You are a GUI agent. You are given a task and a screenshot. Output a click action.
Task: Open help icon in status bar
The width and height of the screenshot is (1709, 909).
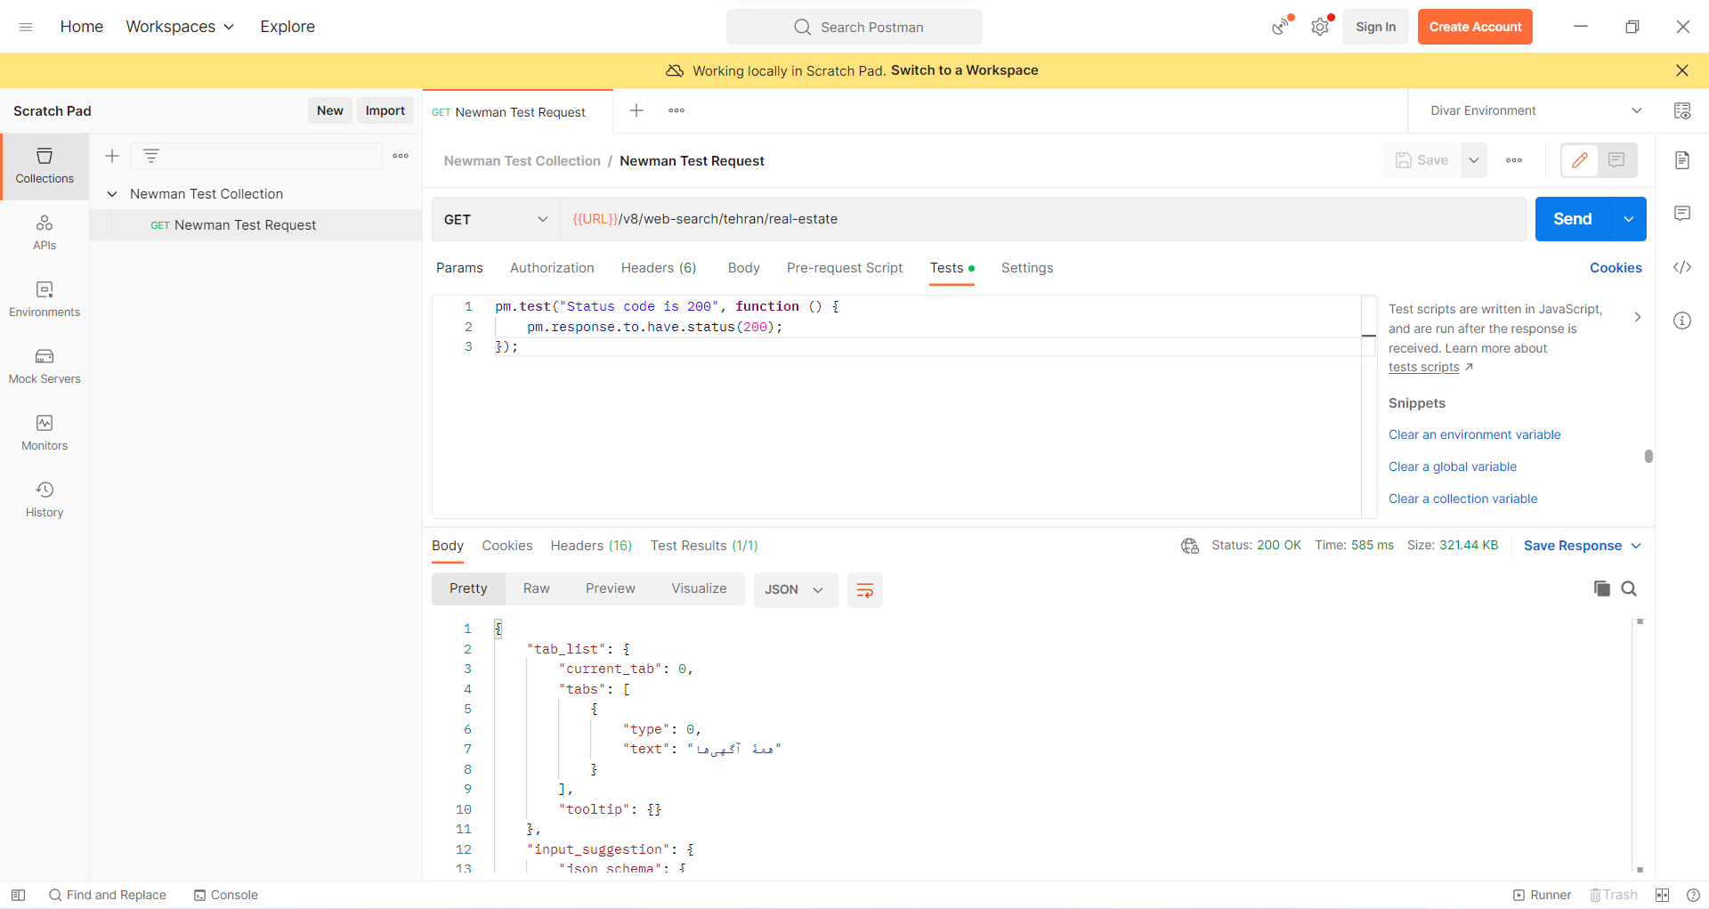tap(1693, 895)
